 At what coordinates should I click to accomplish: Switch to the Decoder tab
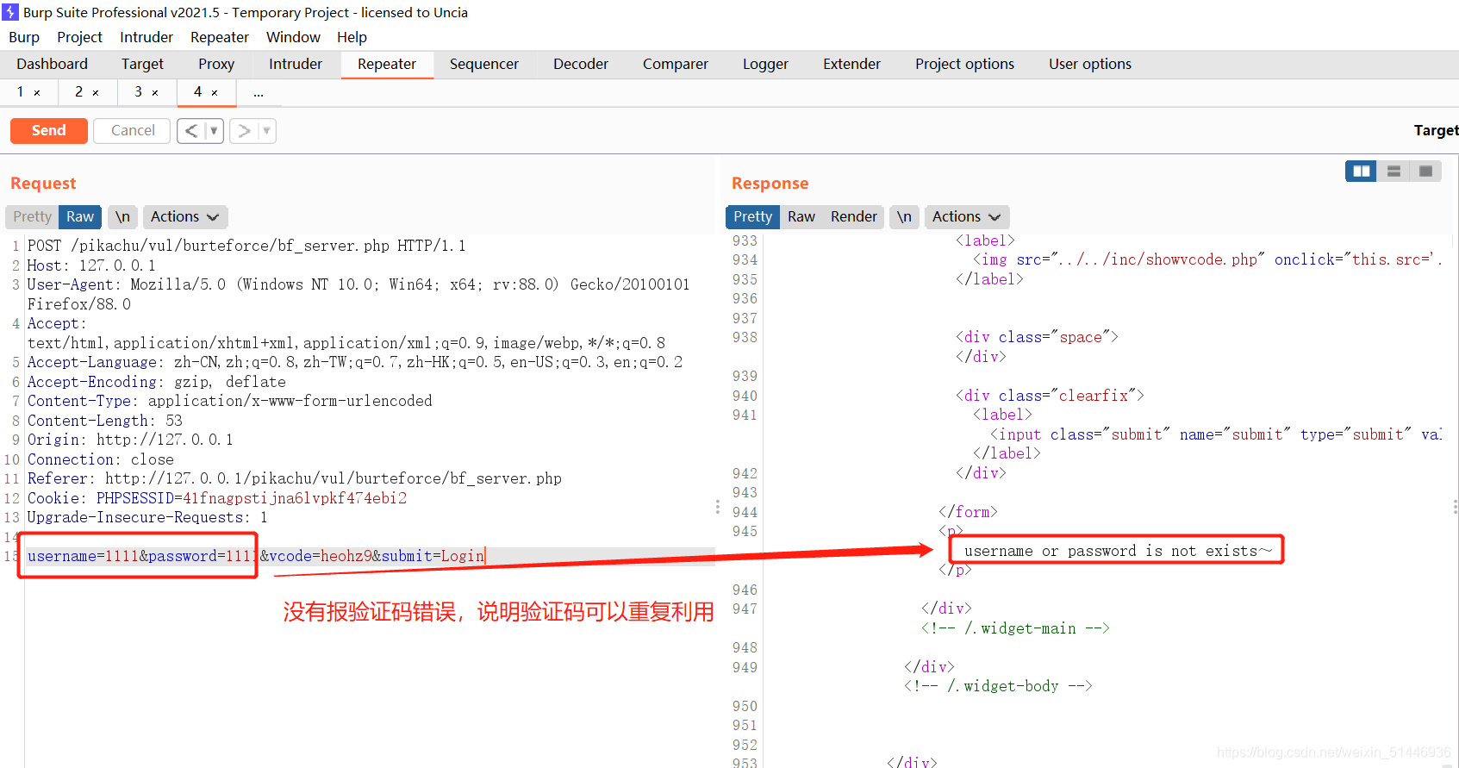(581, 64)
